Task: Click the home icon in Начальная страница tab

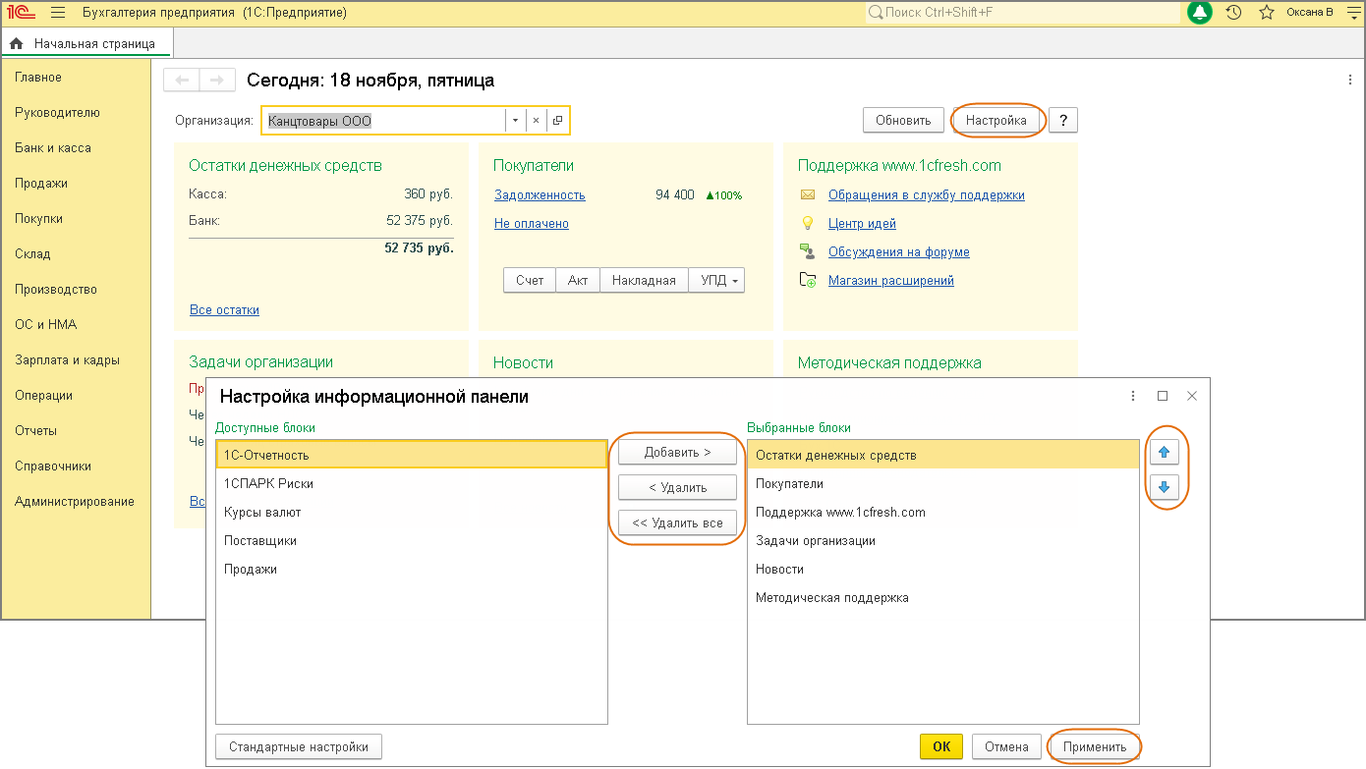Action: [17, 44]
